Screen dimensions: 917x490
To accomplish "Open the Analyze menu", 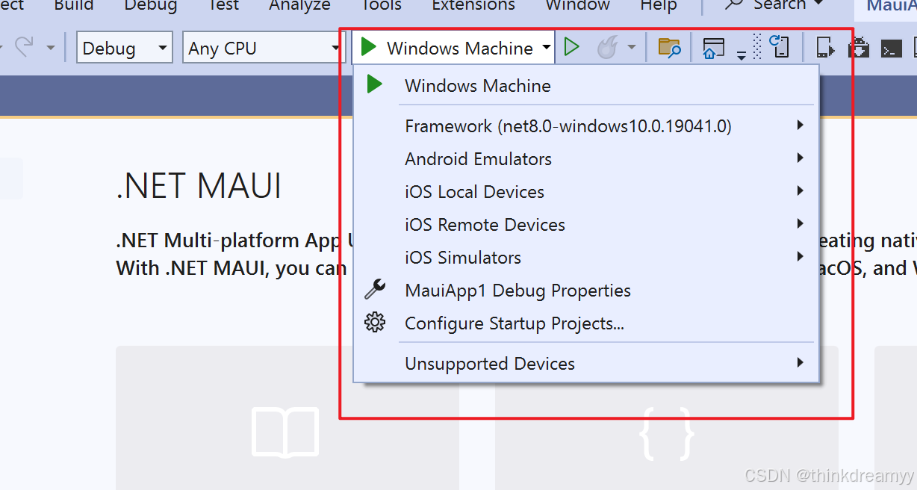I will (x=299, y=5).
